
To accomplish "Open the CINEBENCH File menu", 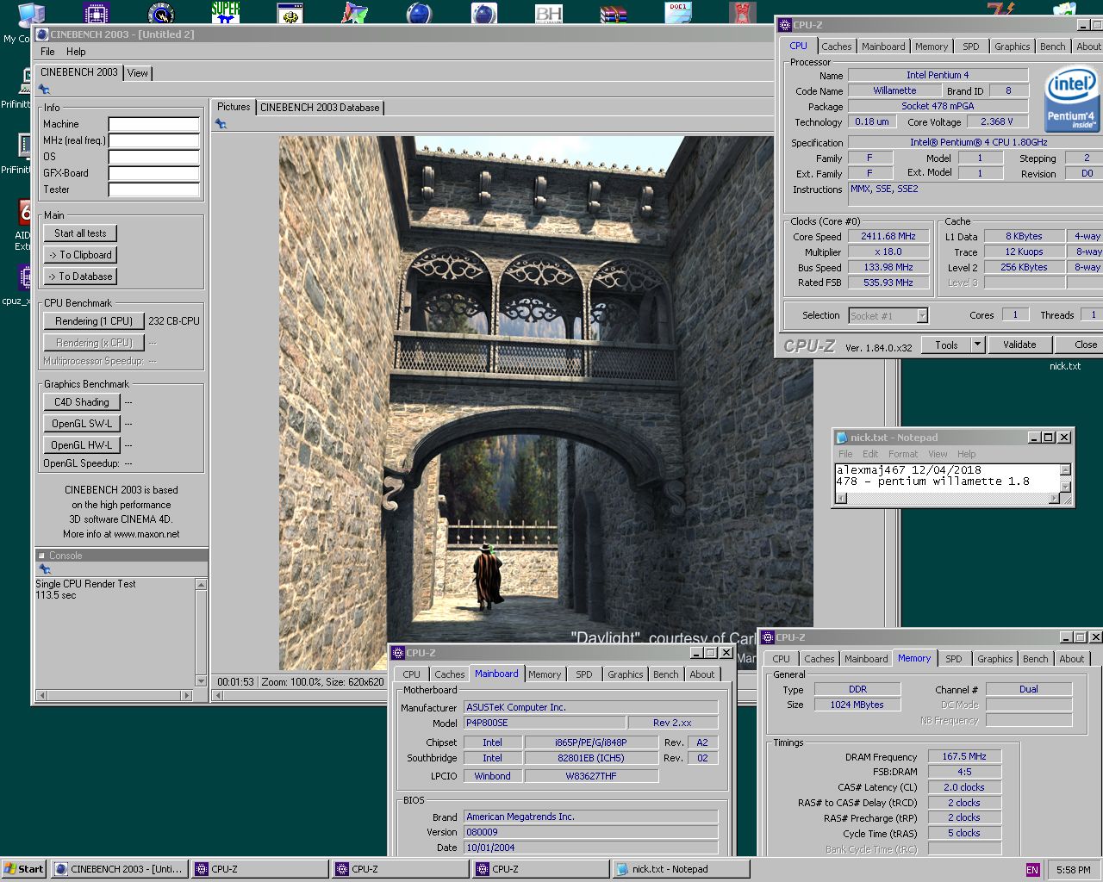I will click(47, 52).
